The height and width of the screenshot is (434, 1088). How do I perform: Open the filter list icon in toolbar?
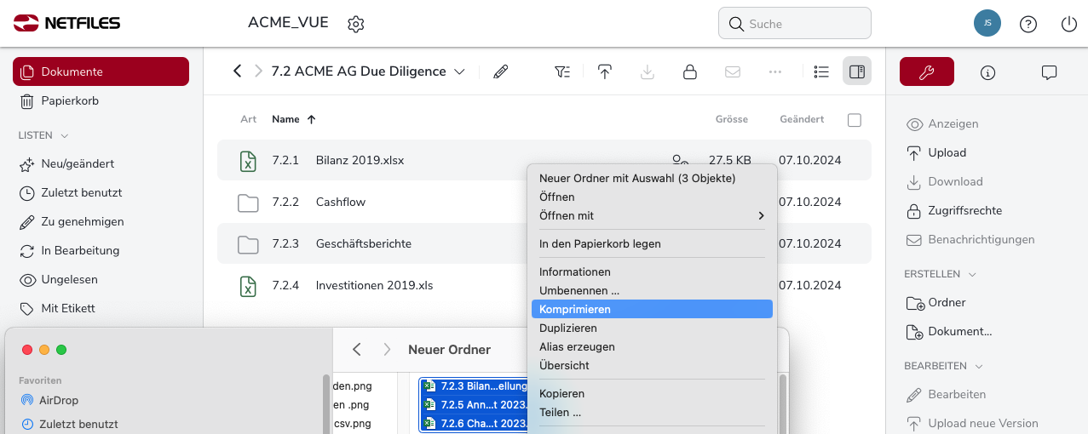[562, 72]
